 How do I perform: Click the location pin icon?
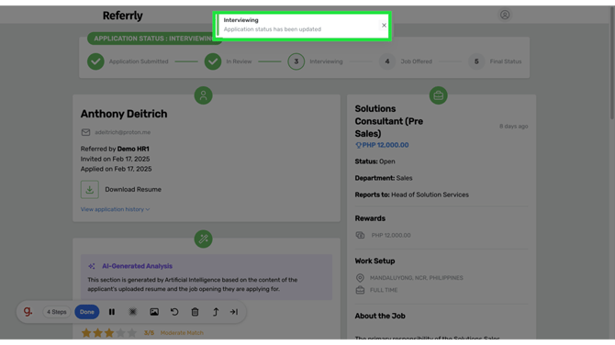click(360, 278)
